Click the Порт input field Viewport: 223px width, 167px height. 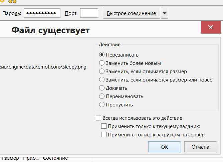click(x=89, y=13)
